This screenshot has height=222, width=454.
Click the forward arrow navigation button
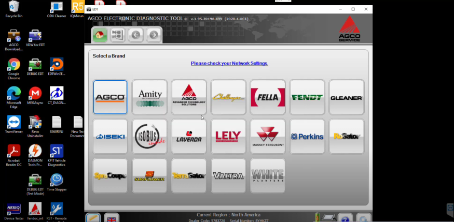(153, 35)
